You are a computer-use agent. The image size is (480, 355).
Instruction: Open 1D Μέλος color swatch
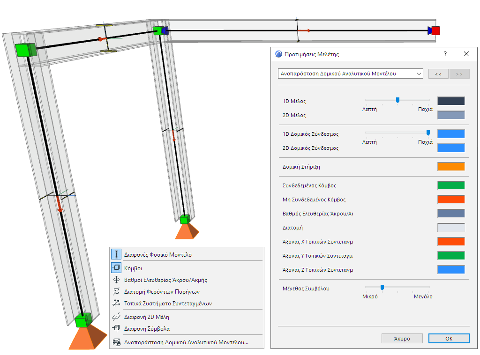point(451,101)
